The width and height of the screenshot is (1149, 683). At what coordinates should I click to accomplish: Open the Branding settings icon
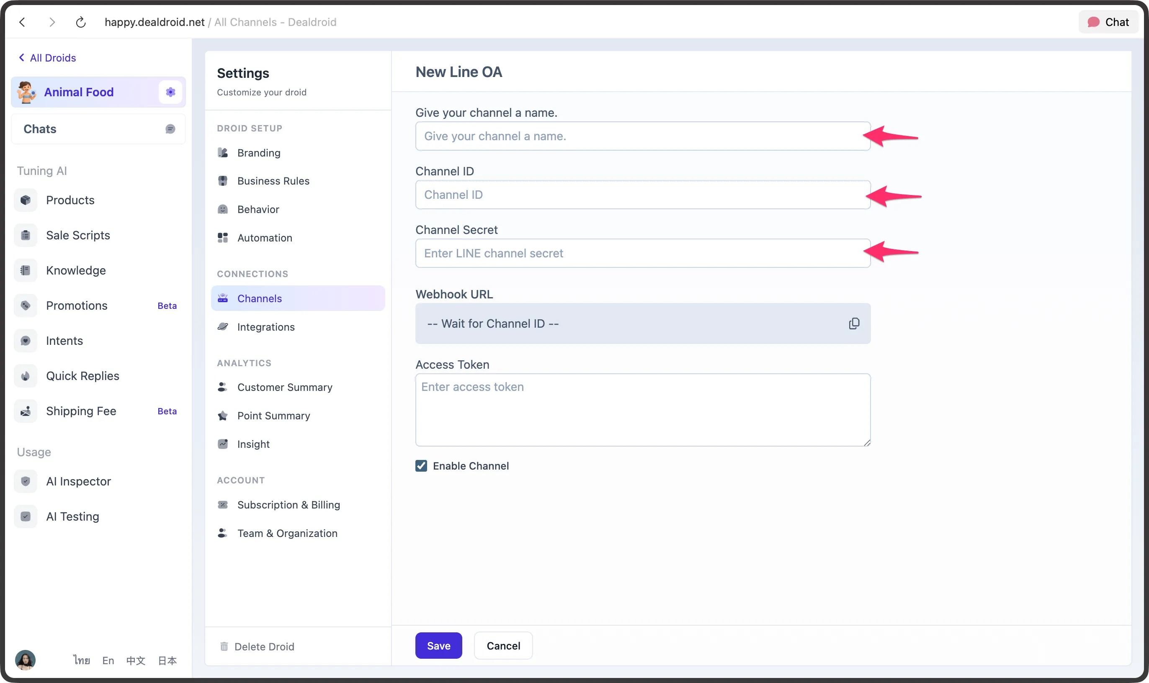tap(223, 152)
